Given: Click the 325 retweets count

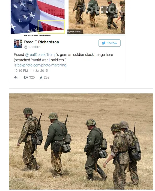Looking at the screenshot, I should tap(32, 77).
